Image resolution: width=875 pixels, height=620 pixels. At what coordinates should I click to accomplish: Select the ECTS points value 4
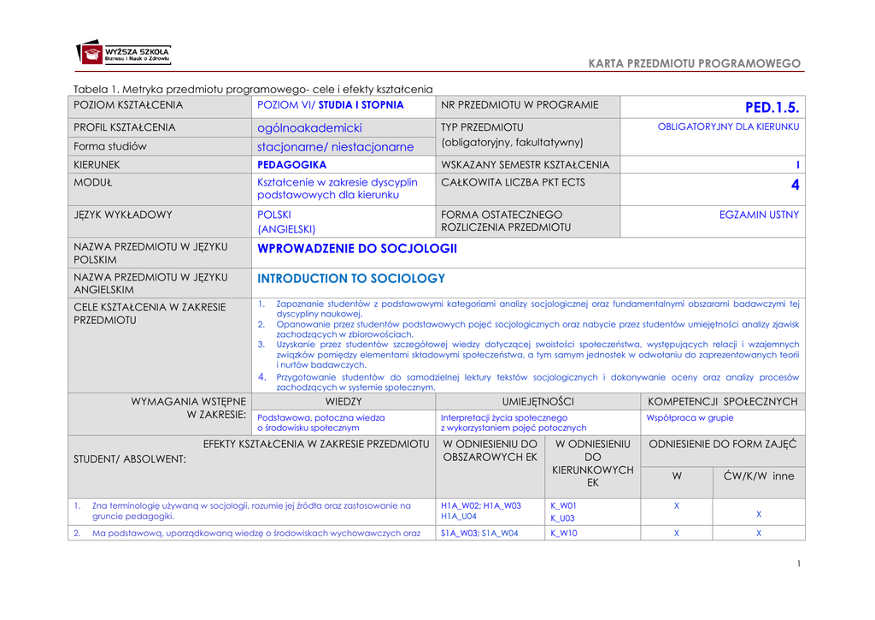tap(794, 186)
